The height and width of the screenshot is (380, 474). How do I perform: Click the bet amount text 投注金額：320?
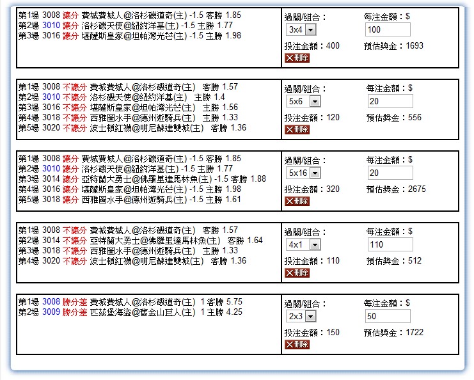pos(312,189)
